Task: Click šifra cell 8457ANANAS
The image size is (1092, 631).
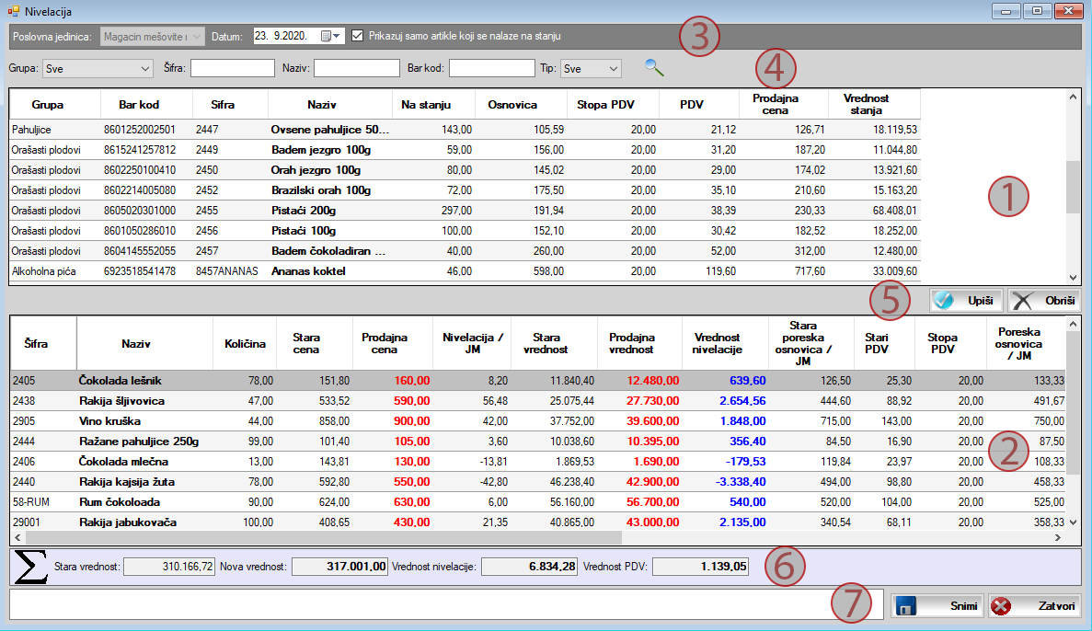Action: [x=227, y=271]
